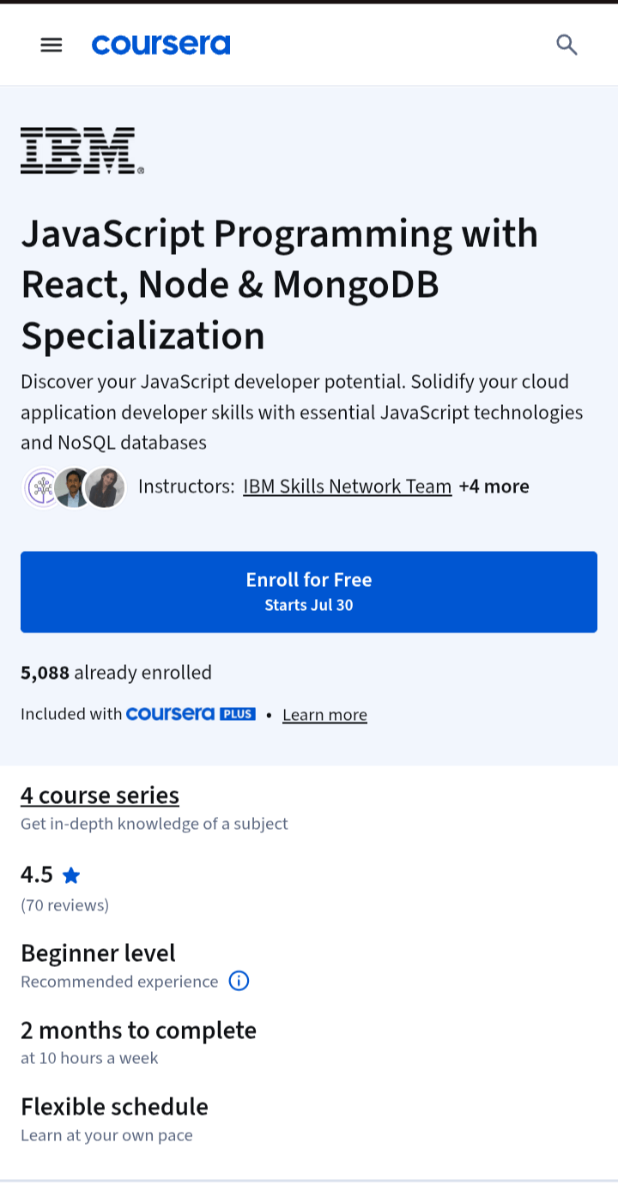Open the hamburger navigation menu
This screenshot has height=1185, width=618.
[51, 45]
